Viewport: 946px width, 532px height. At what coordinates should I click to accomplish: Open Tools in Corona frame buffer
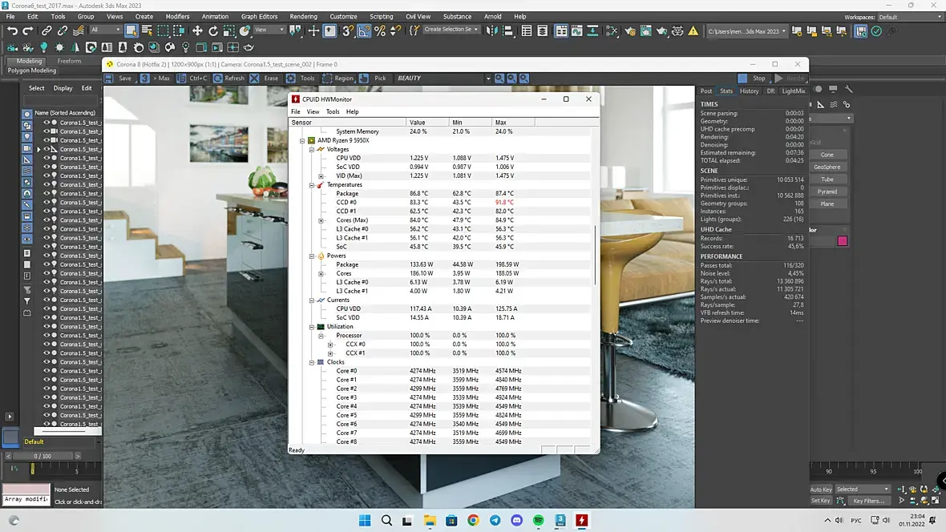click(x=301, y=79)
